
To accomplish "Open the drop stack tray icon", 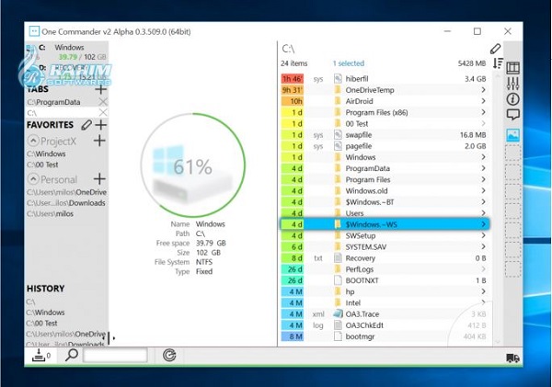I will [39, 356].
